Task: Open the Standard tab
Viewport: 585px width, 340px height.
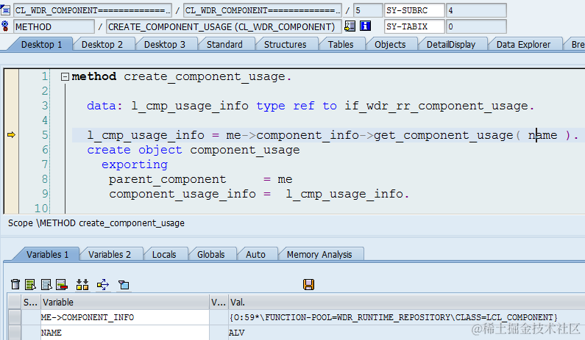Action: pos(224,45)
